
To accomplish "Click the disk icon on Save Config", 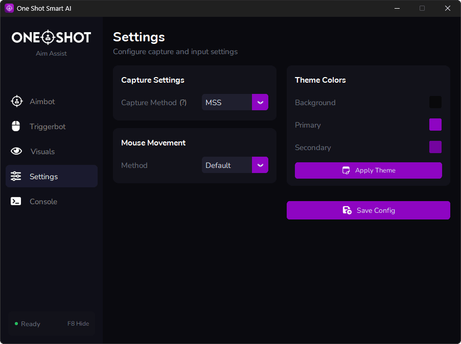I will click(x=347, y=210).
